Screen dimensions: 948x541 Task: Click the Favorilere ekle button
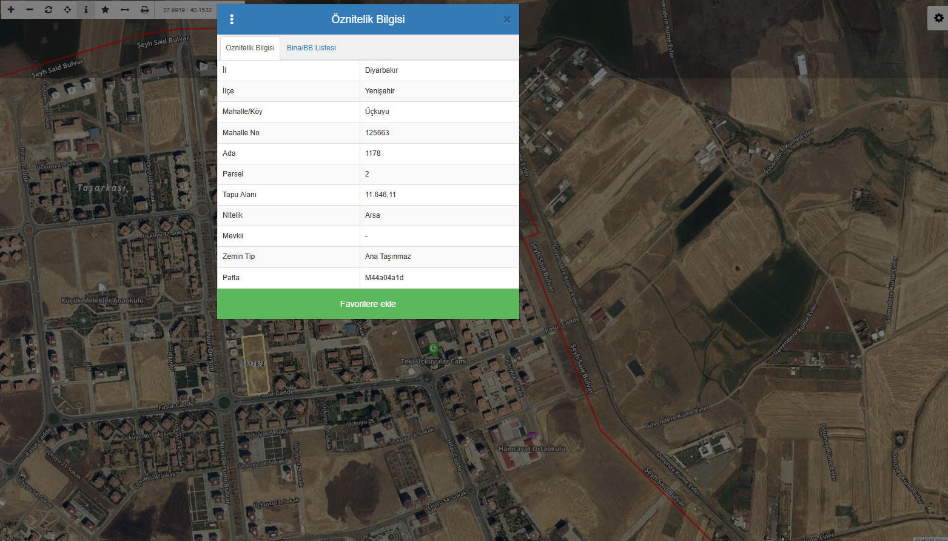pyautogui.click(x=368, y=304)
